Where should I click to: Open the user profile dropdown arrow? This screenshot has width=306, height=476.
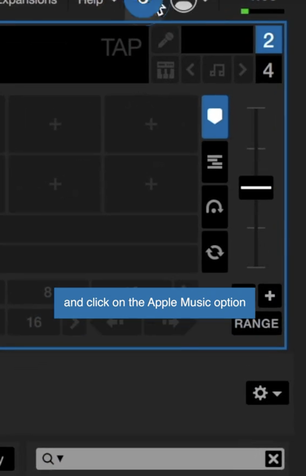coord(205,2)
